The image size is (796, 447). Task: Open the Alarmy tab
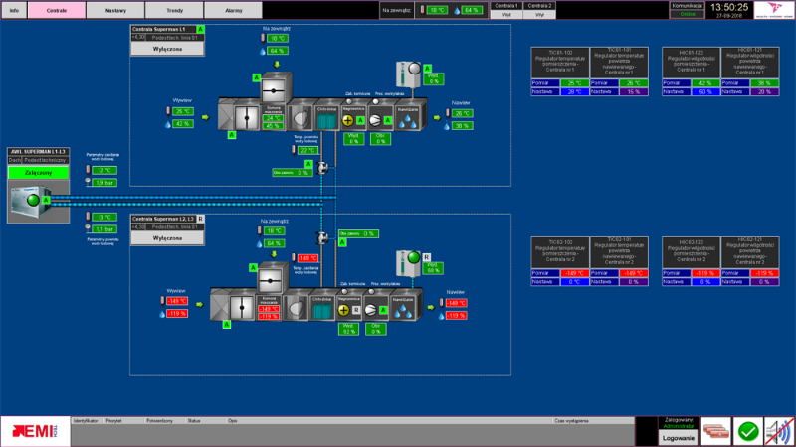coord(233,10)
